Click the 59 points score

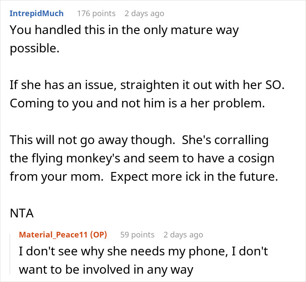[x=137, y=234]
